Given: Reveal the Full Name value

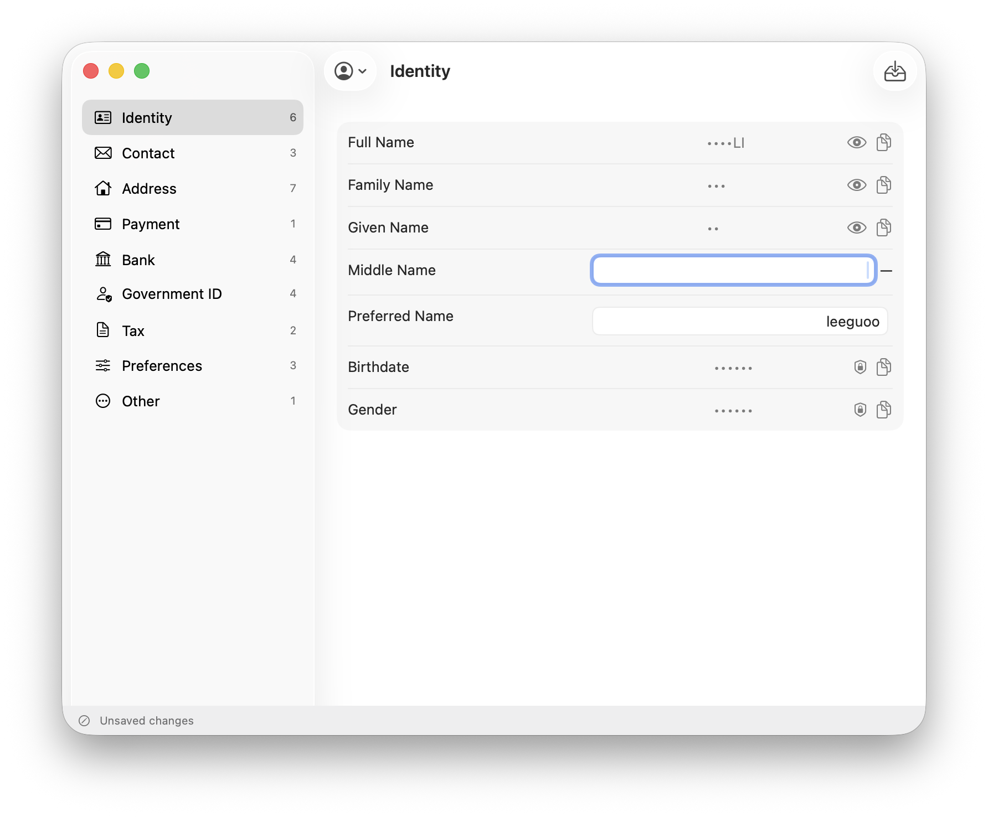Looking at the screenshot, I should pos(857,142).
